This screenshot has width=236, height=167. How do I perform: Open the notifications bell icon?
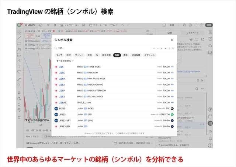point(210,138)
